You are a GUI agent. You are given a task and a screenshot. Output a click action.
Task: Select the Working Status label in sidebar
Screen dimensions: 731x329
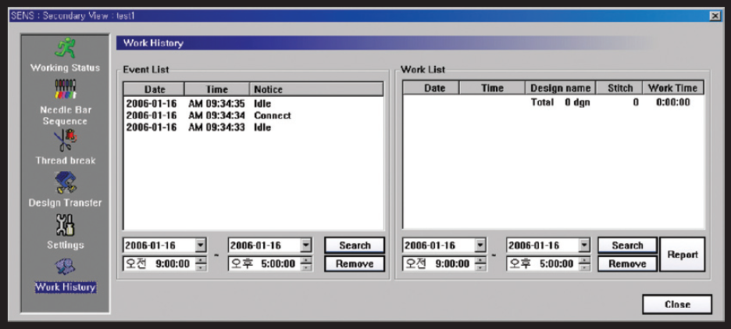tap(66, 68)
